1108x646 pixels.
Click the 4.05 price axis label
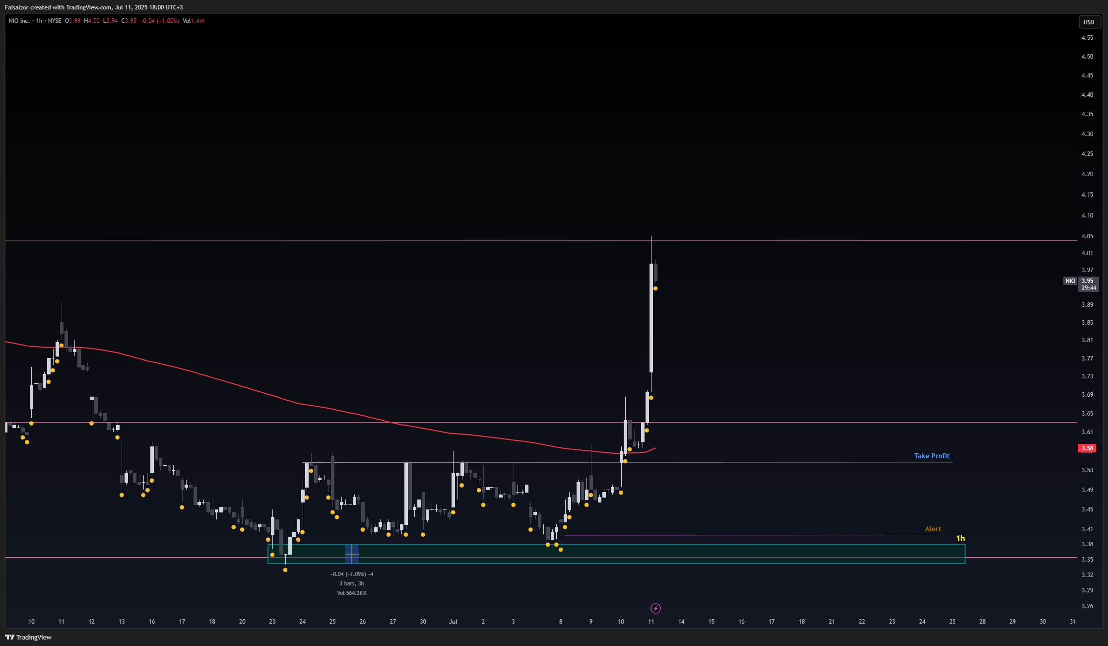[1087, 236]
